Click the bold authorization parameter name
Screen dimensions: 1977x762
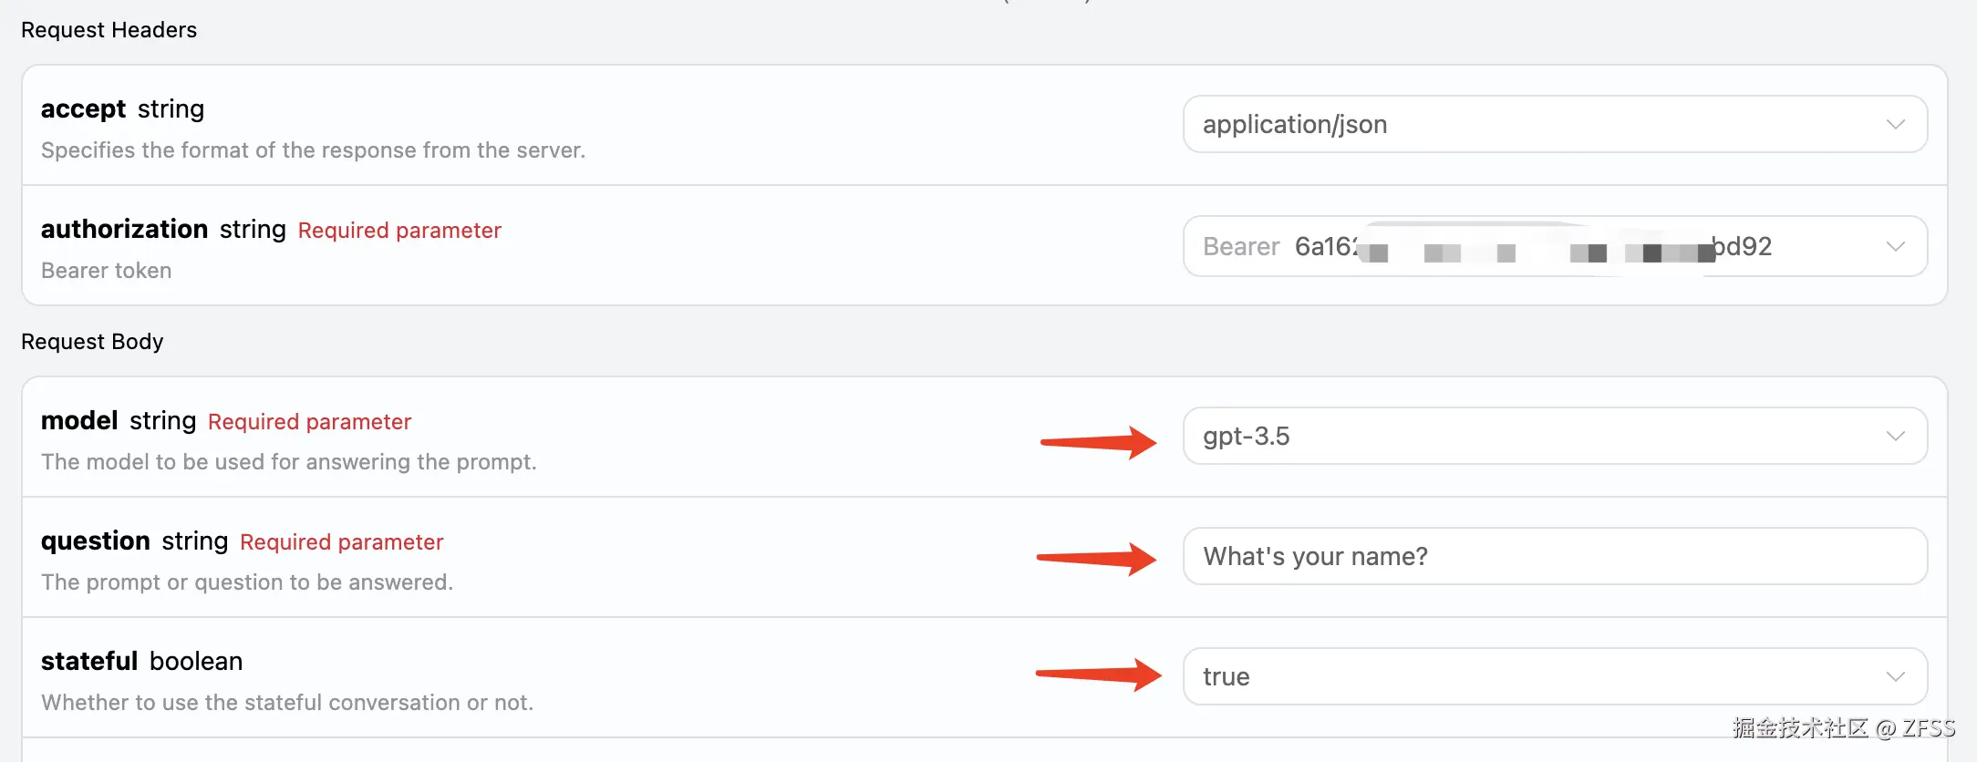[124, 229]
